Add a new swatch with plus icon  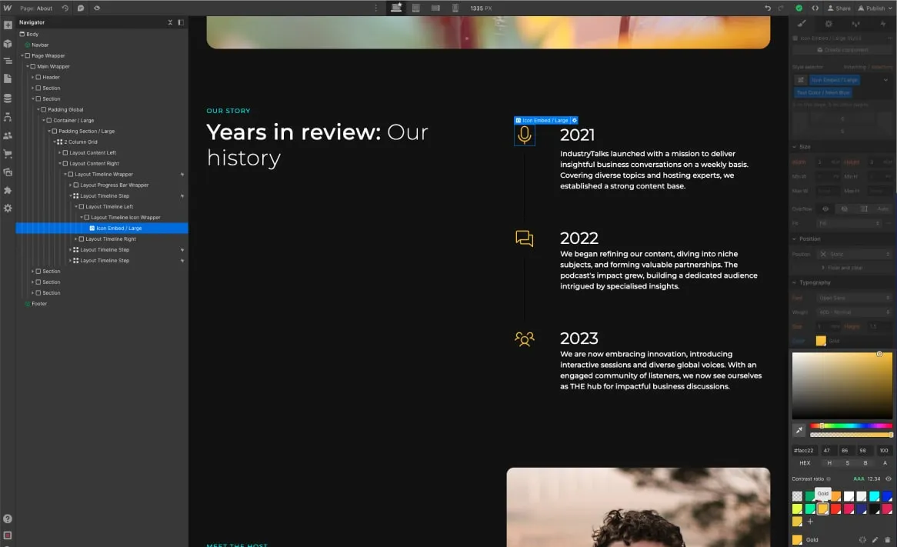pos(810,522)
